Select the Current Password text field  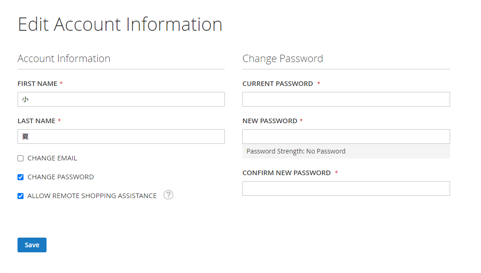point(346,99)
